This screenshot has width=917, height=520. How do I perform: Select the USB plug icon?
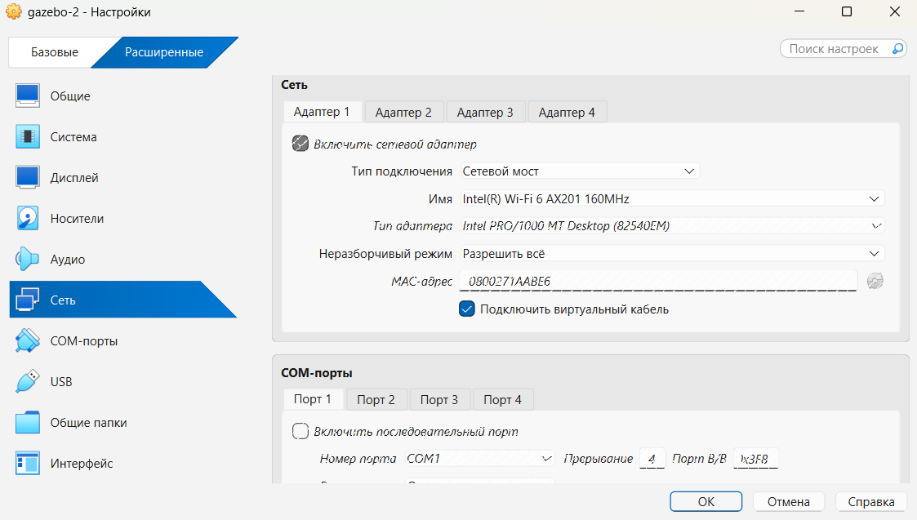pyautogui.click(x=28, y=381)
